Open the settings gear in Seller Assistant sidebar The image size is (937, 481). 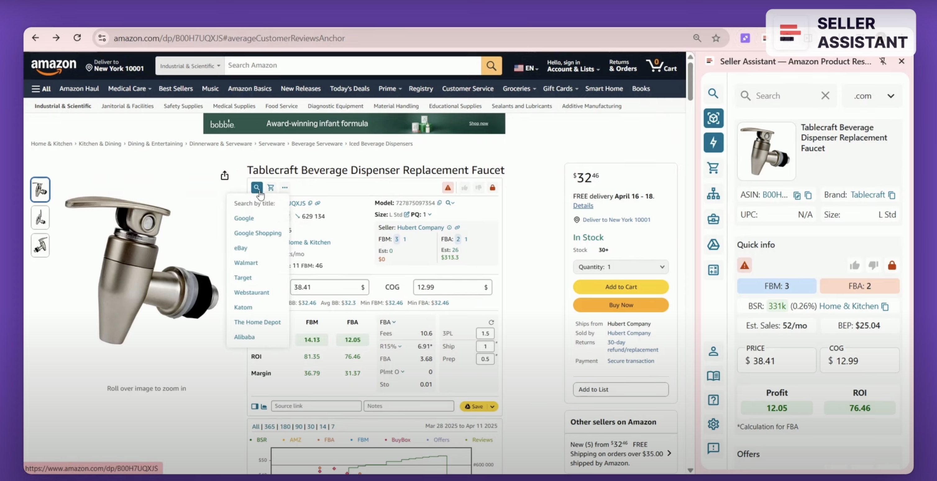click(713, 424)
